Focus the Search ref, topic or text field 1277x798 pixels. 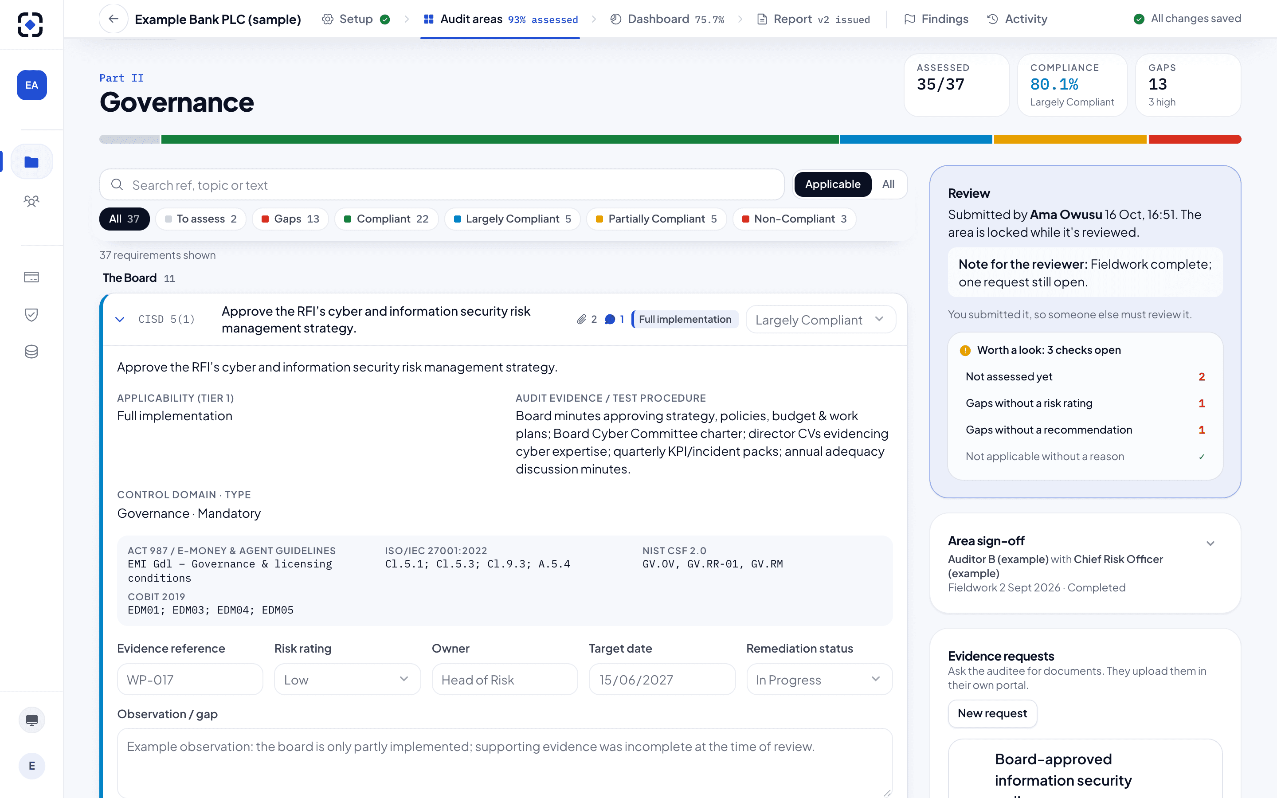click(x=442, y=184)
